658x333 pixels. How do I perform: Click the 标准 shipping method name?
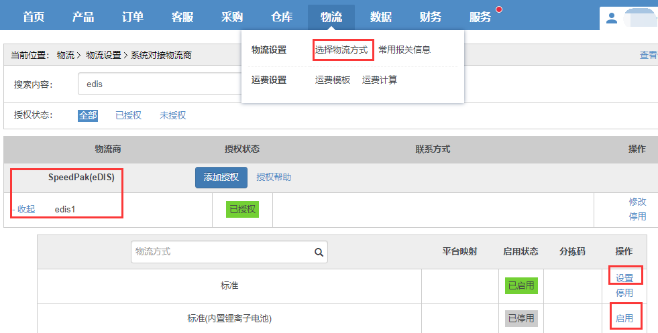[229, 285]
